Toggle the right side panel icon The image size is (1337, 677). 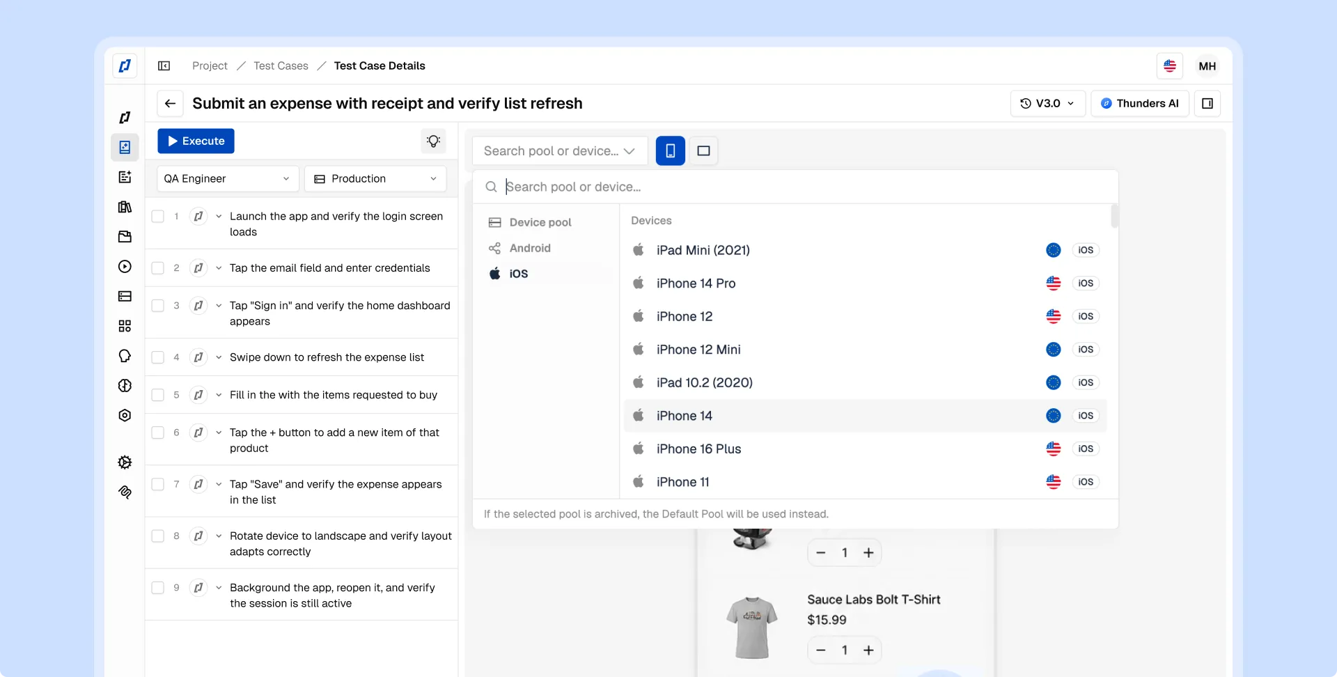pyautogui.click(x=1207, y=104)
